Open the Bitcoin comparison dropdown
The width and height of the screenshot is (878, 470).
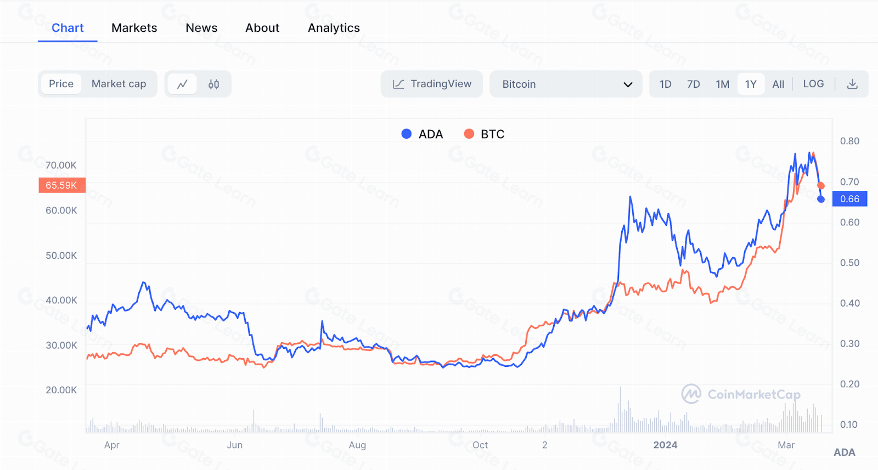(x=565, y=84)
